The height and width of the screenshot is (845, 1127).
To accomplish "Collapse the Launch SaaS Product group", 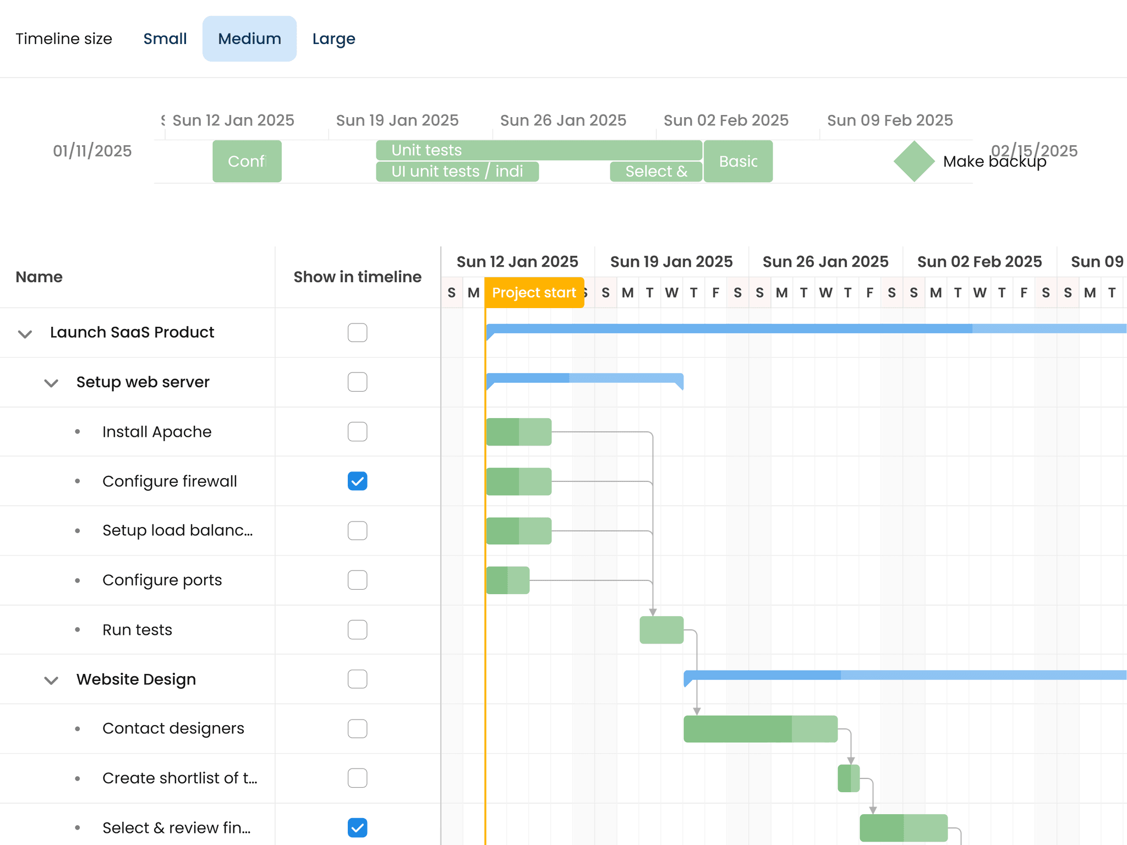I will click(24, 333).
